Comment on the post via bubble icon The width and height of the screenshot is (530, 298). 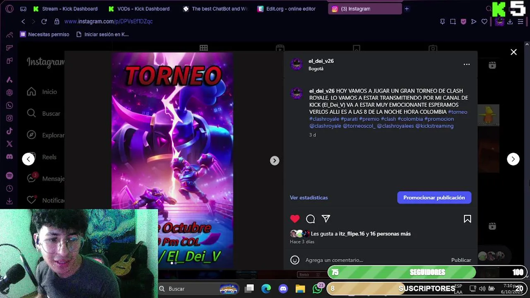(311, 219)
